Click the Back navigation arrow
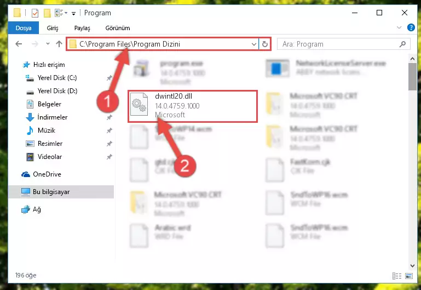Viewport: 421px width, 290px height. coord(19,44)
